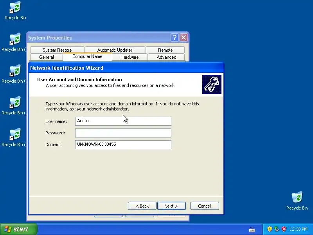Click the Next > button in the wizard
The image size is (313, 235).
[x=171, y=206]
